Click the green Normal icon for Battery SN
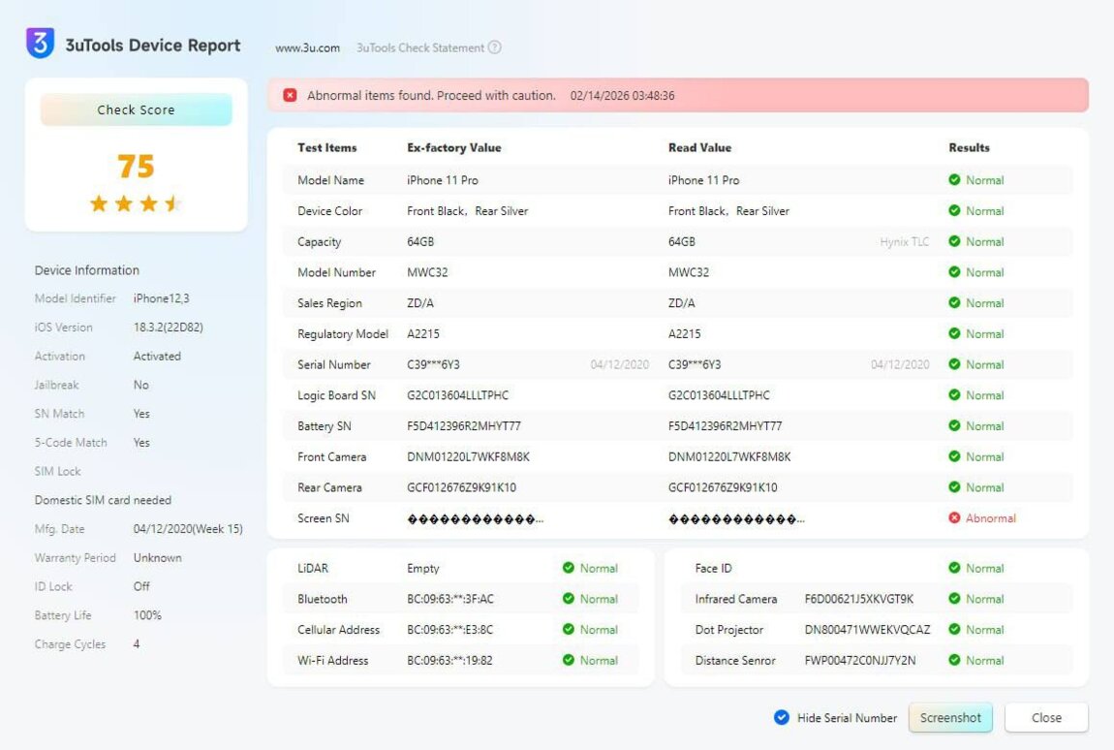Viewport: 1114px width, 750px height. (x=954, y=426)
